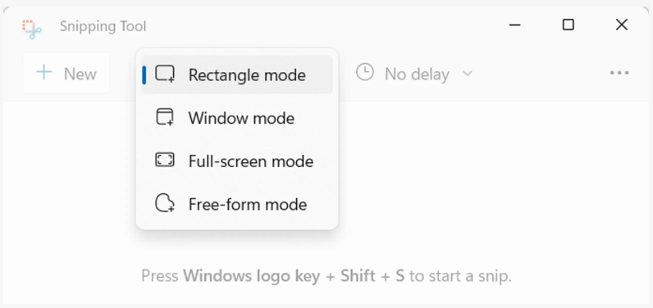Image resolution: width=653 pixels, height=308 pixels.
Task: Click the Free-form mode snip icon
Action: pos(165,204)
